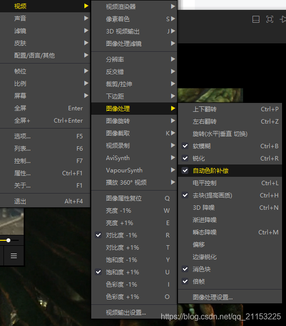The height and width of the screenshot is (326, 286).
Task: Click the fullscreen frame icon at top
Action: coord(270,19)
